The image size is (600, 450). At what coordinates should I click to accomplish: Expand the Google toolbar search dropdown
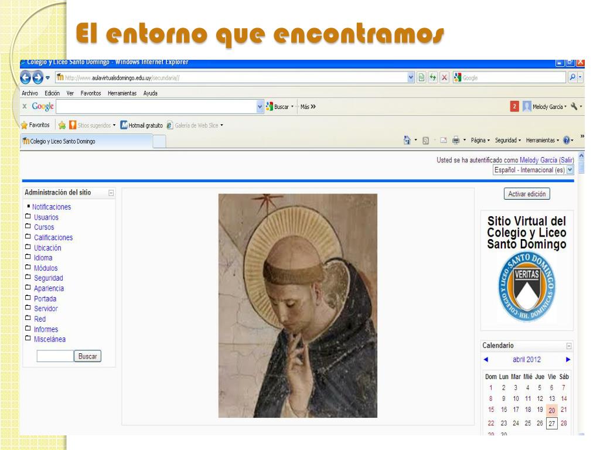click(260, 107)
